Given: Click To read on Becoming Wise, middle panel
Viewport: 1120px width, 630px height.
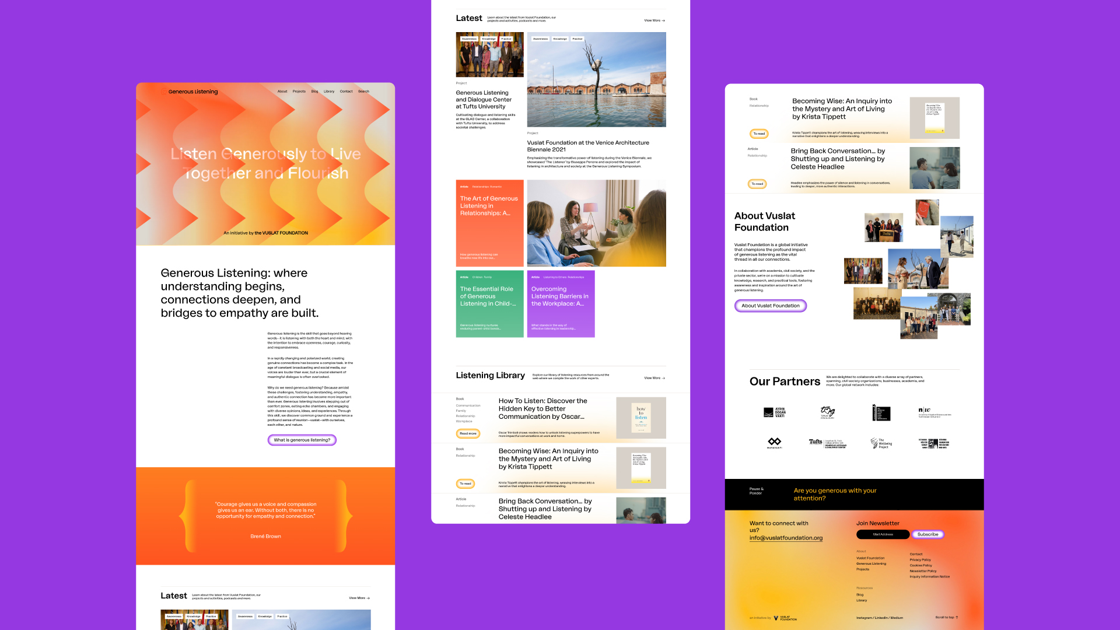Looking at the screenshot, I should (465, 484).
